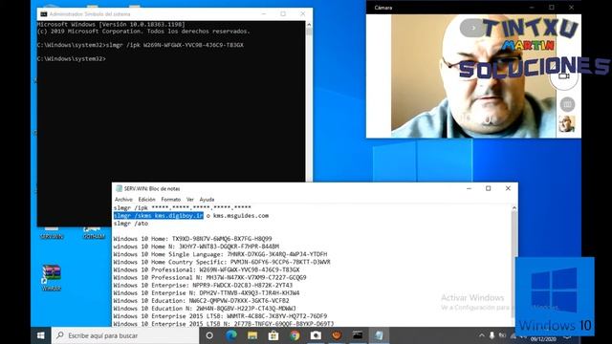Select SERV.WIN desktop shortcut label

point(52,236)
